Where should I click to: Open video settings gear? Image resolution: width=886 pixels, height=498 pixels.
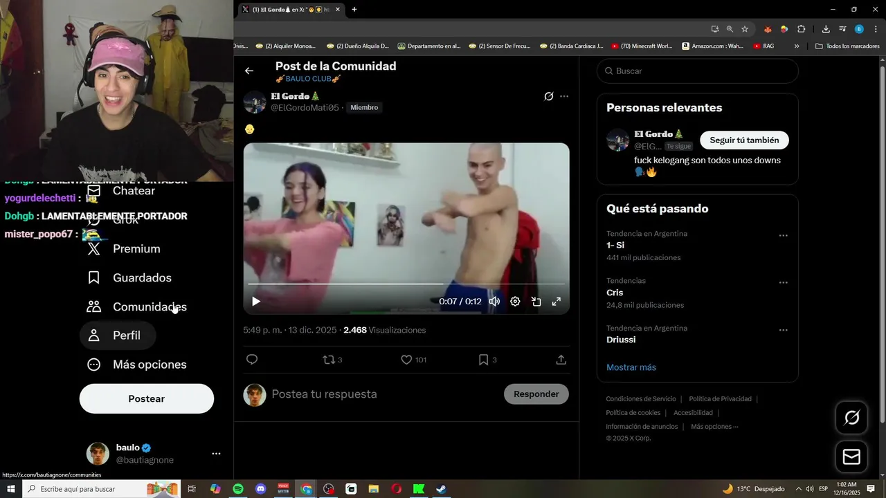(515, 302)
